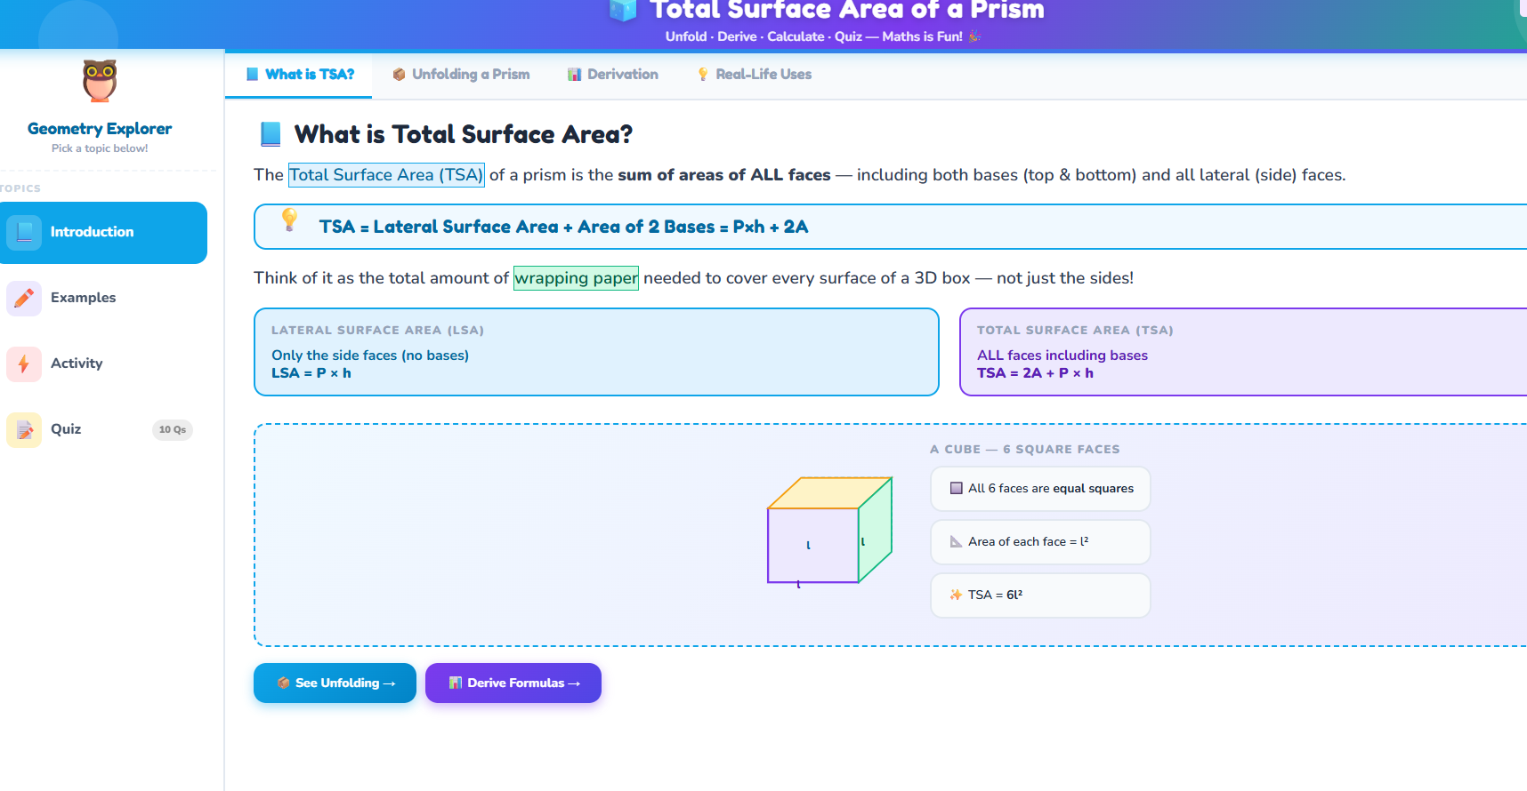Click the lightning bolt icon next to Activity

coord(24,364)
